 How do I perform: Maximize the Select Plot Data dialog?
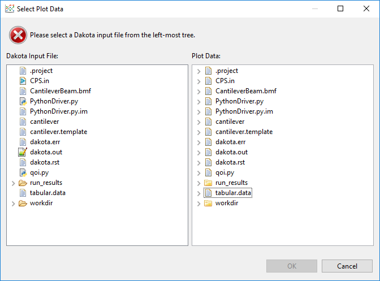point(340,8)
